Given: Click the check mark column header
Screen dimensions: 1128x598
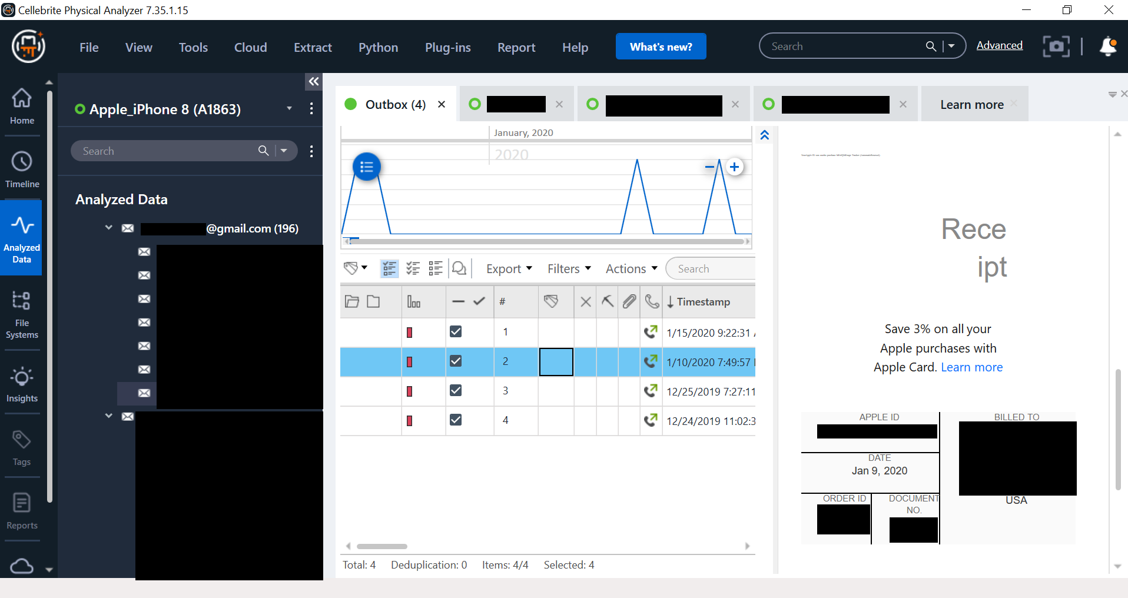Looking at the screenshot, I should pos(479,301).
